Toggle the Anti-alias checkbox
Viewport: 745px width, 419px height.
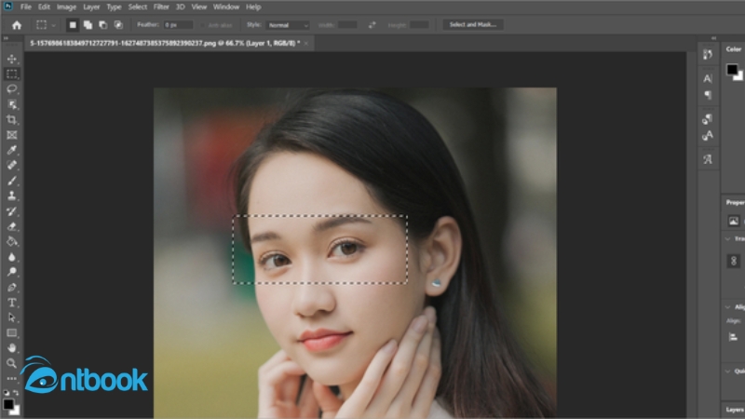click(x=203, y=25)
